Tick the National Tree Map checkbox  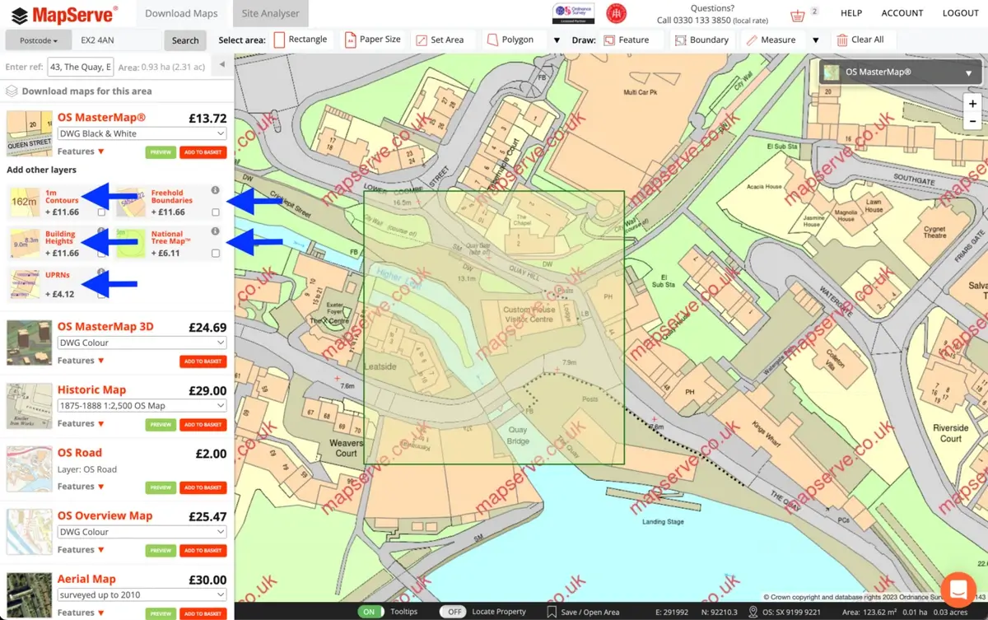[216, 254]
